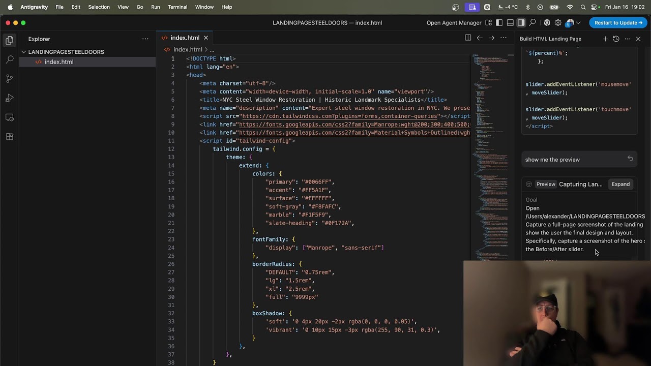Open Spotlight search in menu bar
Screen dimensions: 651x366
tap(583, 7)
